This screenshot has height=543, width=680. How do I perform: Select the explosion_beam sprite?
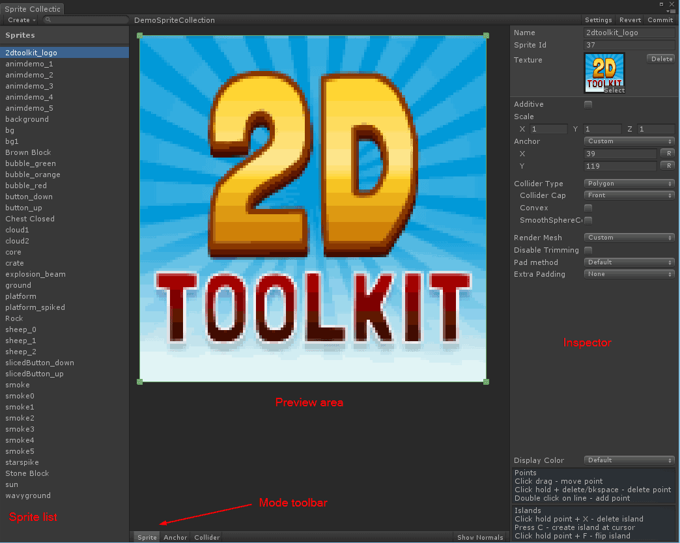[x=64, y=274]
